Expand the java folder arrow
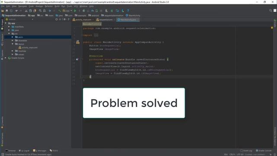The height and width of the screenshot is (156, 277). [9, 30]
